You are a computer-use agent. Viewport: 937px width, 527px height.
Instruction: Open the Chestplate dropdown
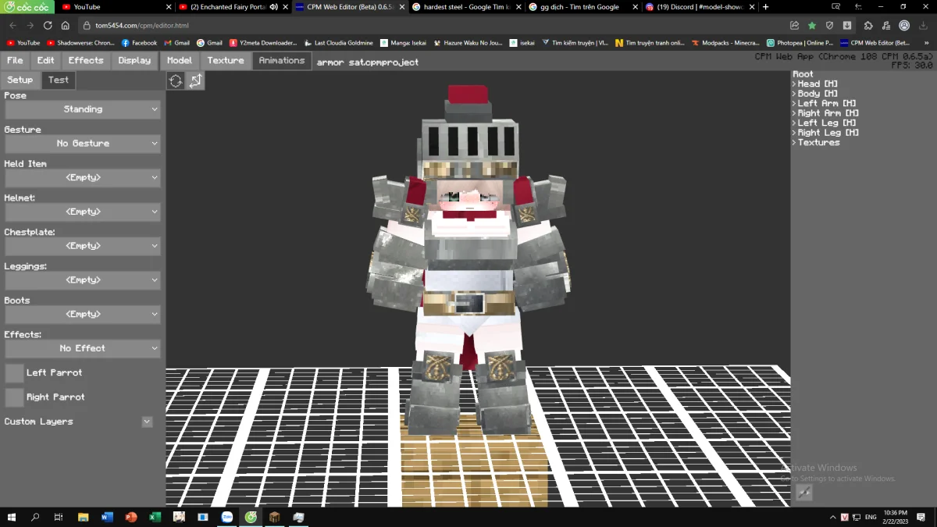coord(83,246)
